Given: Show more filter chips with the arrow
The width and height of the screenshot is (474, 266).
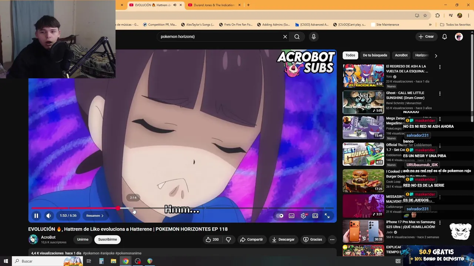Looking at the screenshot, I should point(436,55).
